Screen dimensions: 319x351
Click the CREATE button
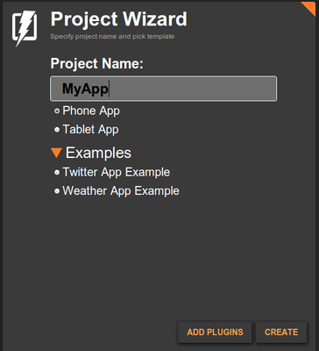pyautogui.click(x=281, y=333)
